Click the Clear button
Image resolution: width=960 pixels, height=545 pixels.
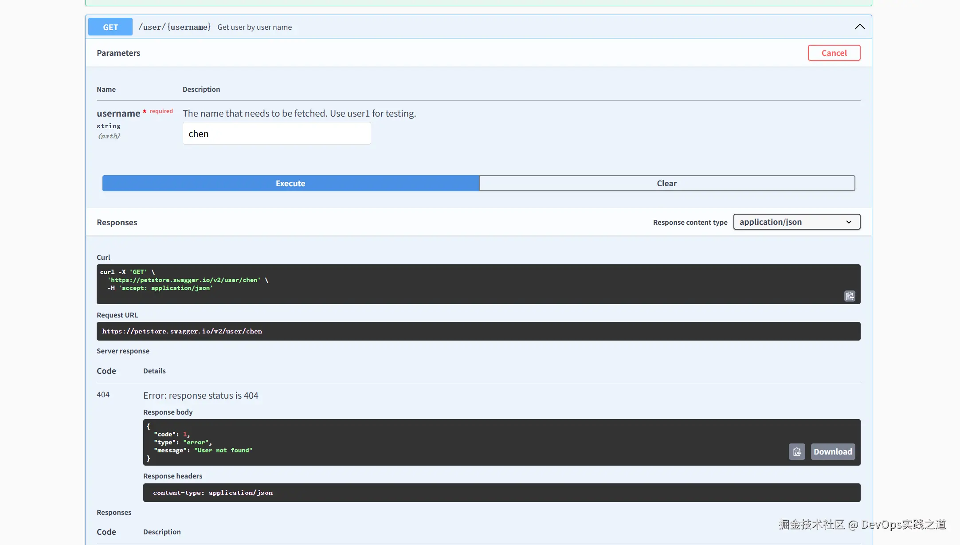pyautogui.click(x=666, y=184)
